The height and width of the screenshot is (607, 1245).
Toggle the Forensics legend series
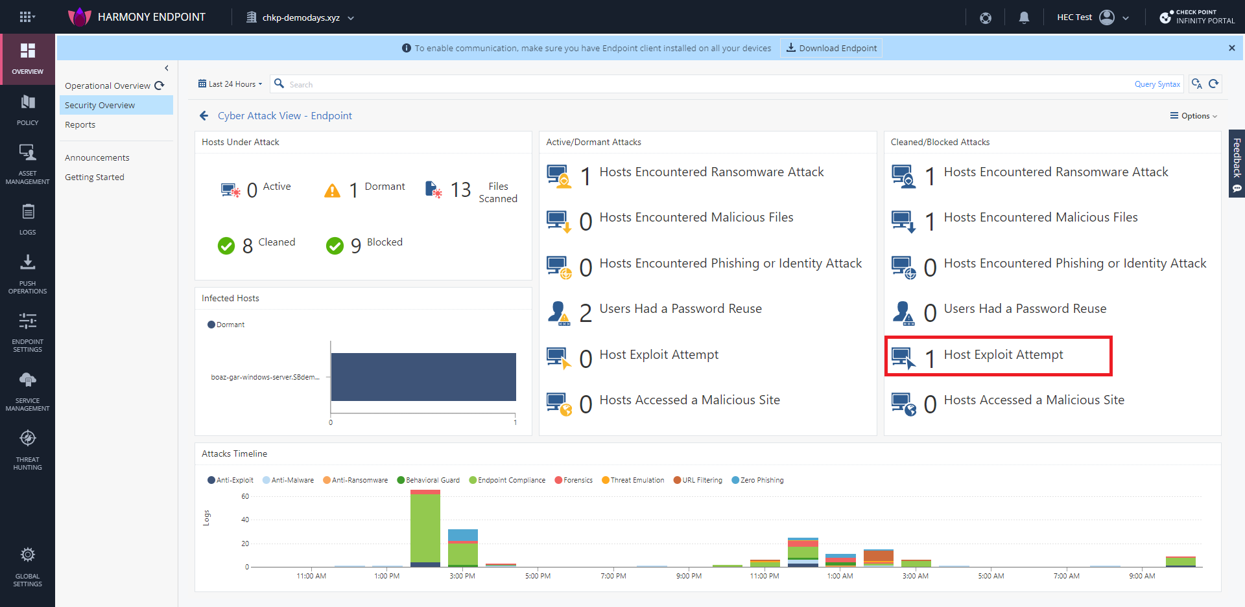click(x=574, y=480)
